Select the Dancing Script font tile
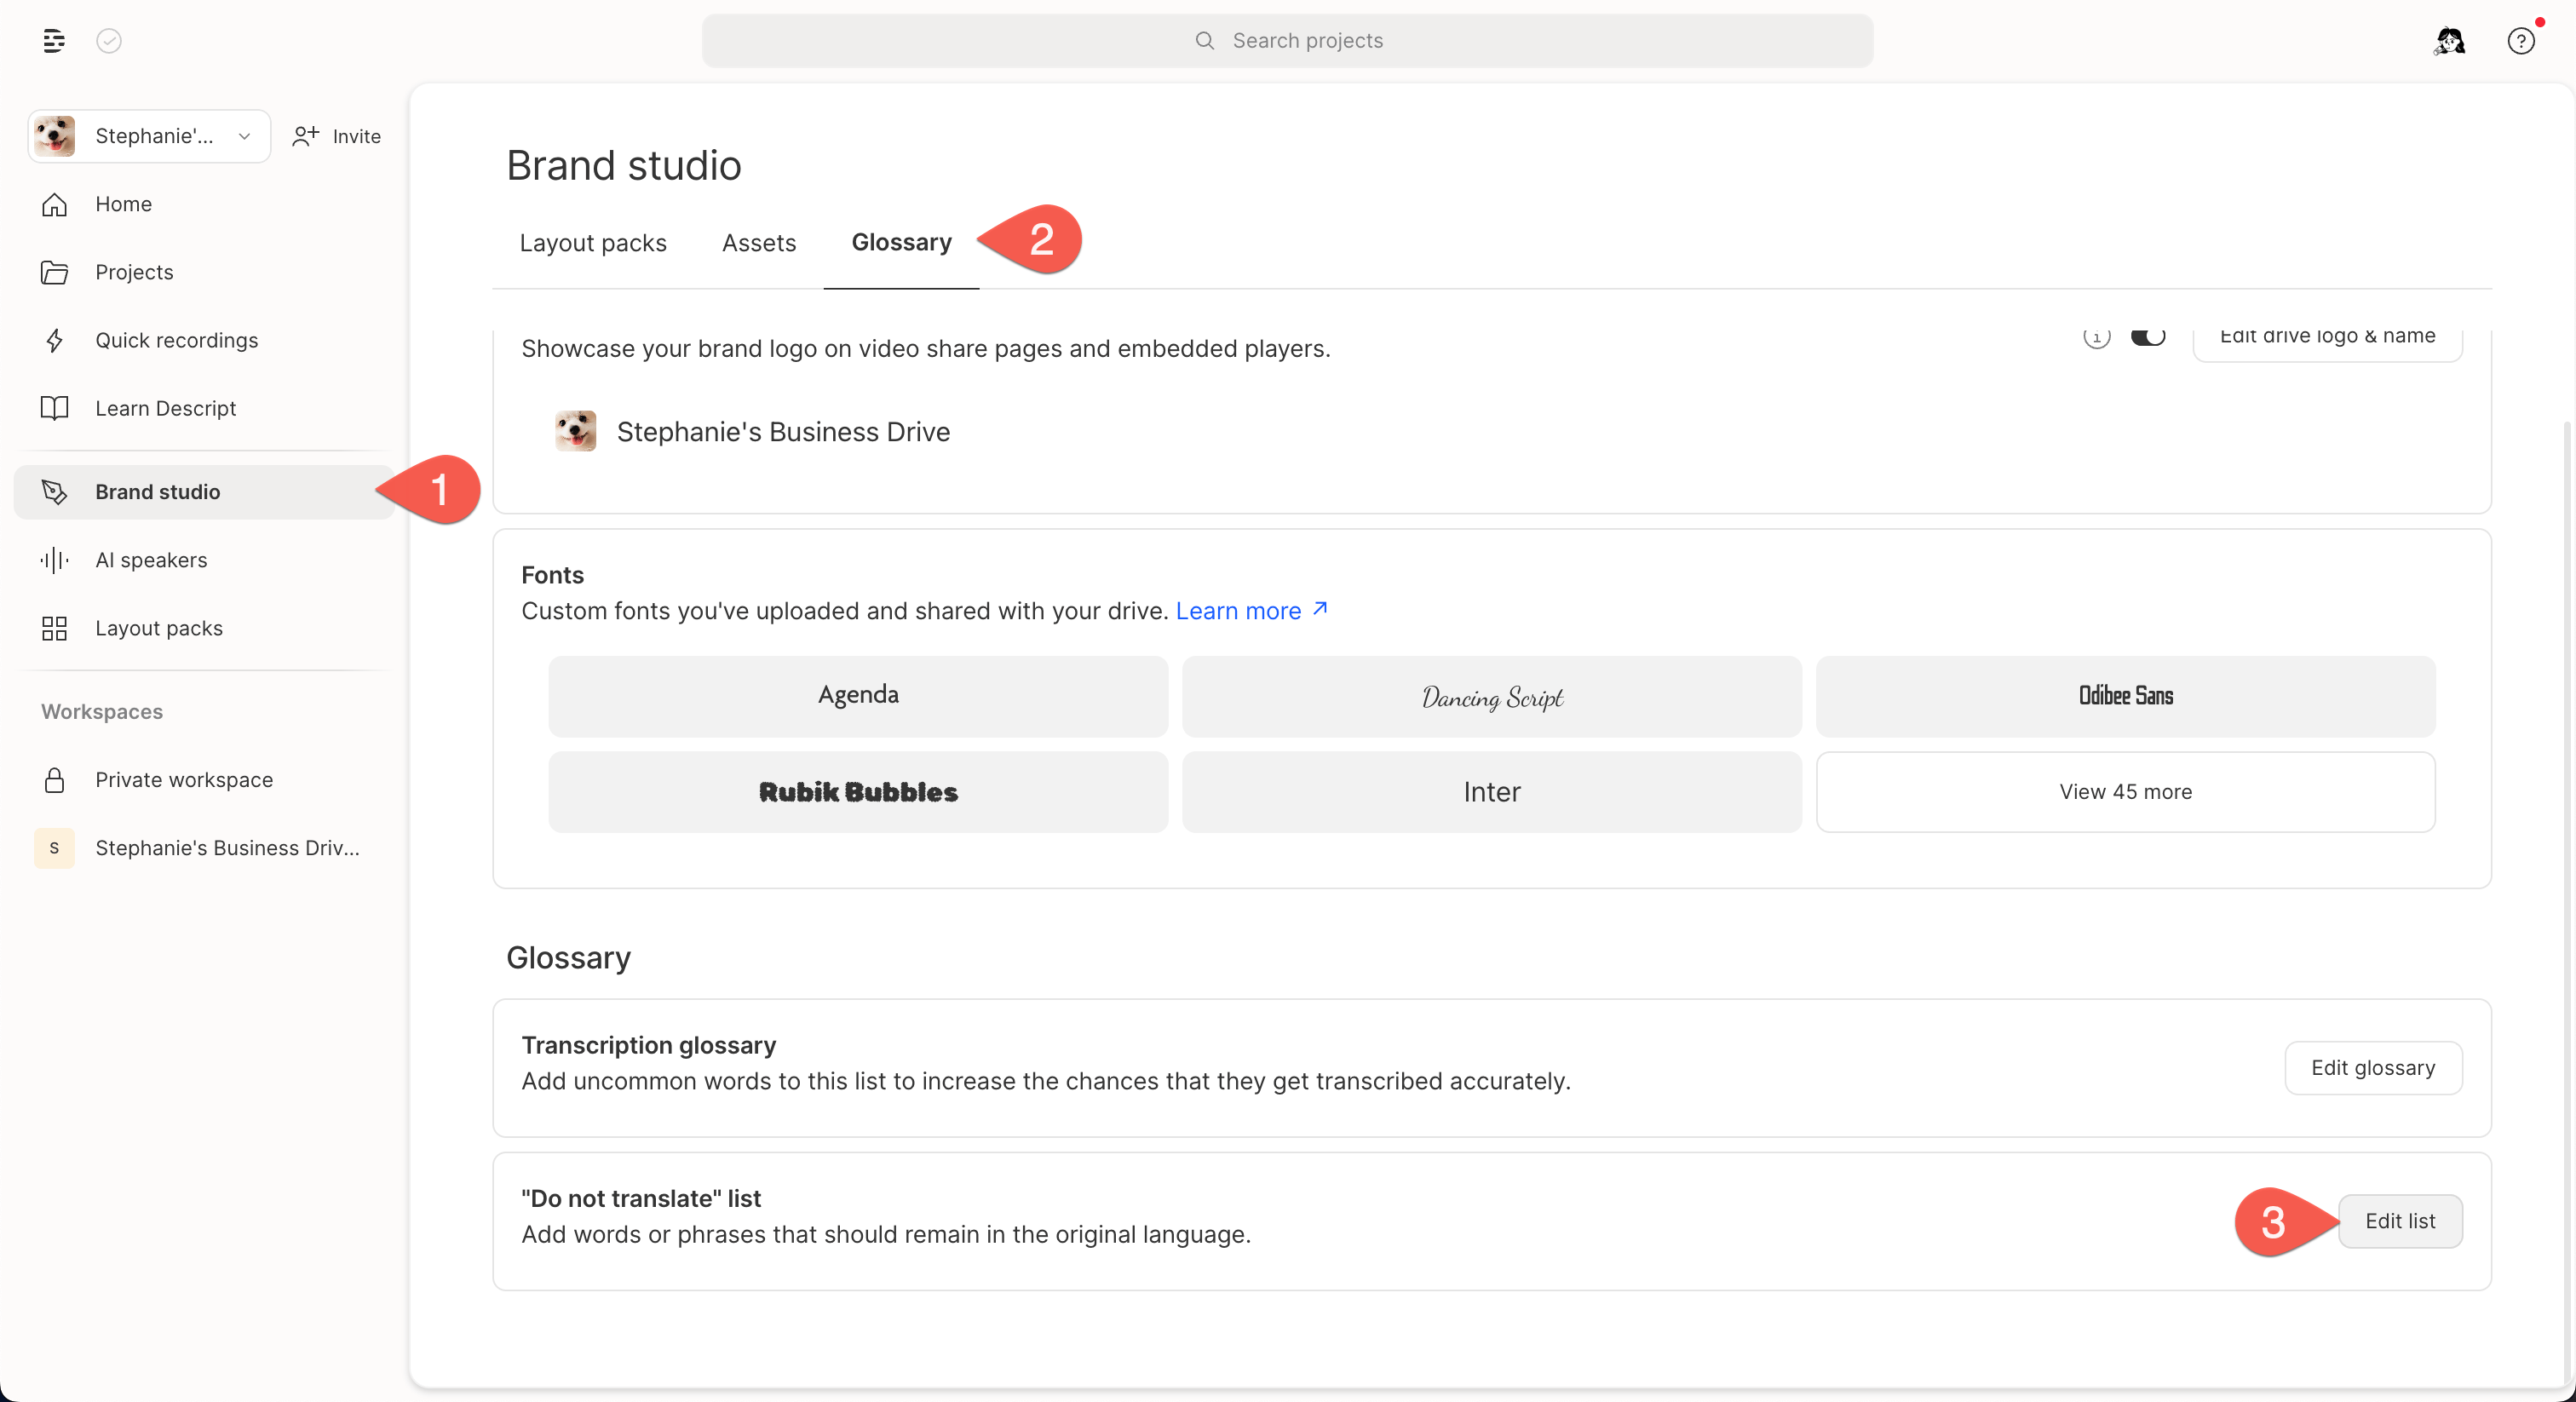Viewport: 2576px width, 1402px height. point(1492,697)
